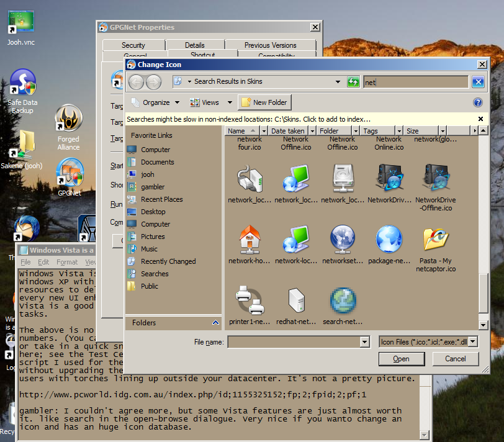
Task: Cancel the Change Icon dialog
Action: pyautogui.click(x=456, y=359)
